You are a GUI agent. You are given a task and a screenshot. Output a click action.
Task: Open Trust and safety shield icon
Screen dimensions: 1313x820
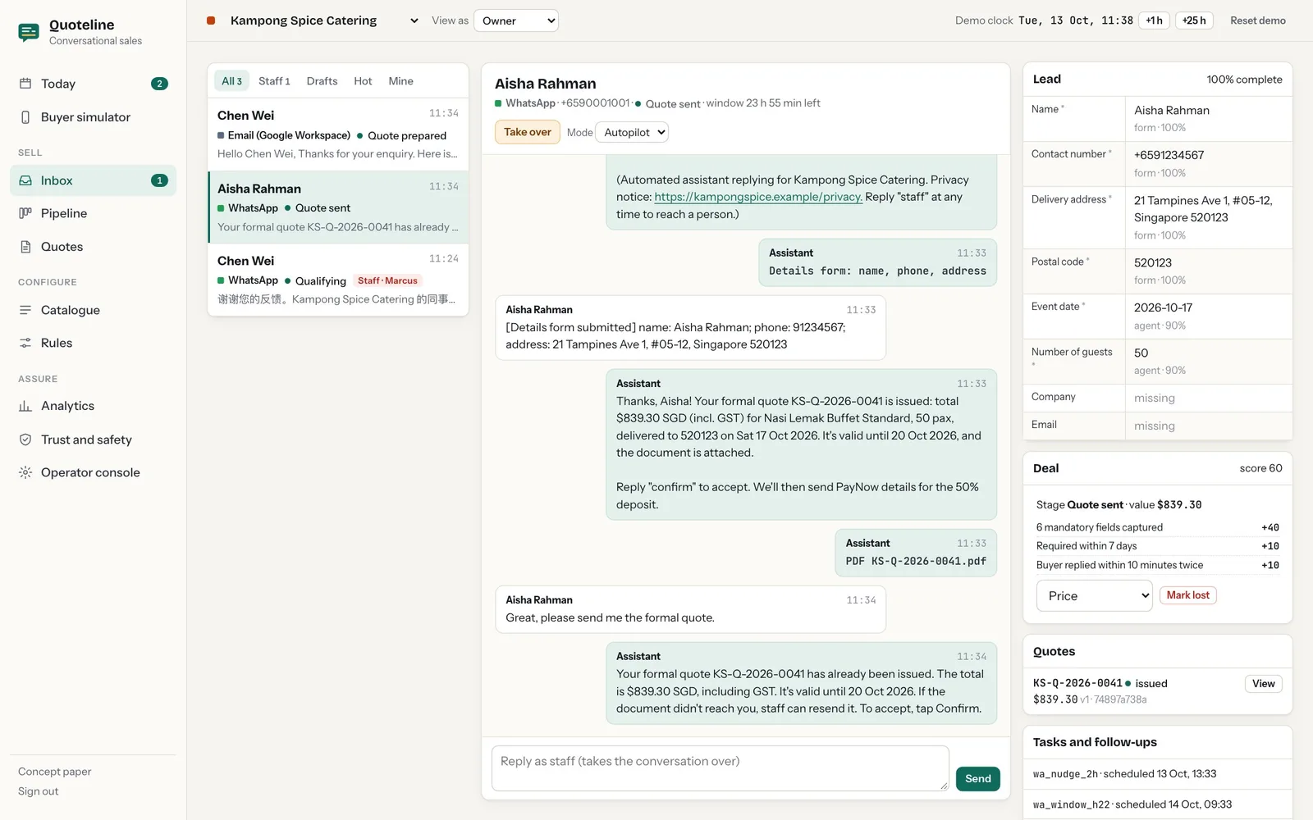[x=25, y=440]
